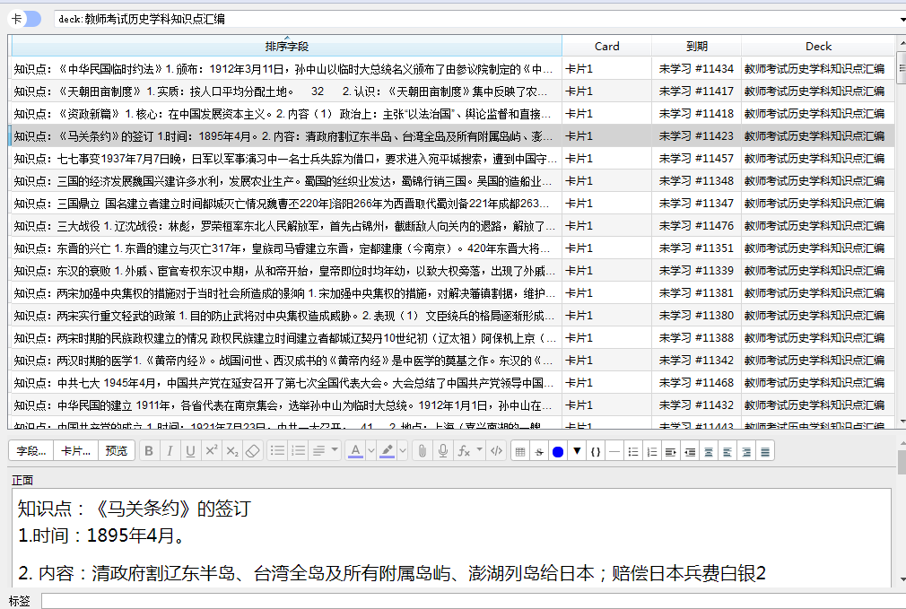
Task: Attach a picture or file via paperclip
Action: pyautogui.click(x=423, y=451)
